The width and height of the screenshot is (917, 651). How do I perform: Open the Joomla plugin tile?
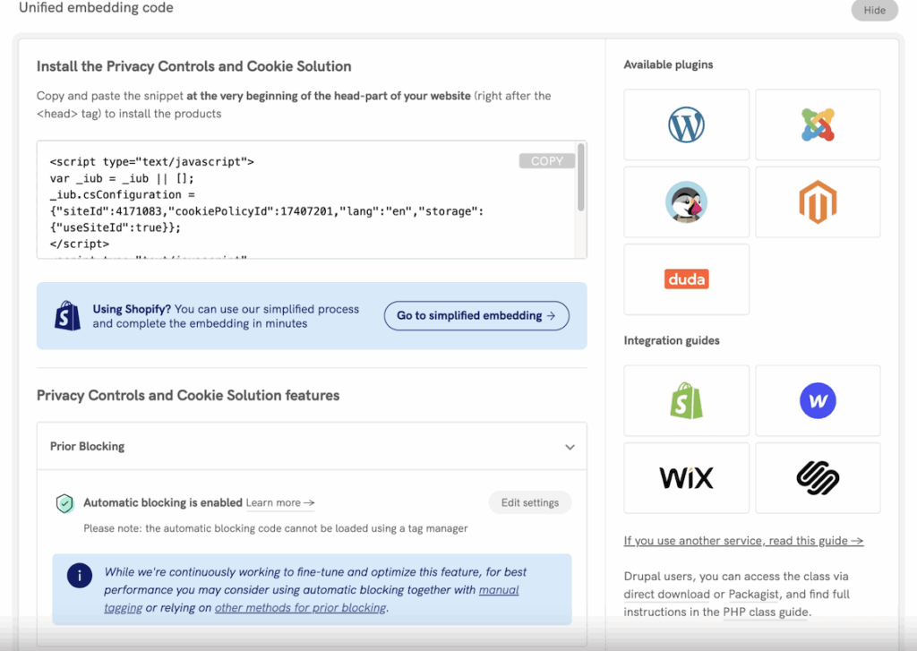tap(818, 124)
